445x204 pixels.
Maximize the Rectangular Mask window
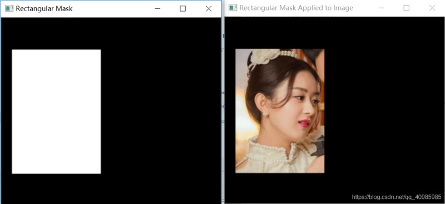pos(183,8)
